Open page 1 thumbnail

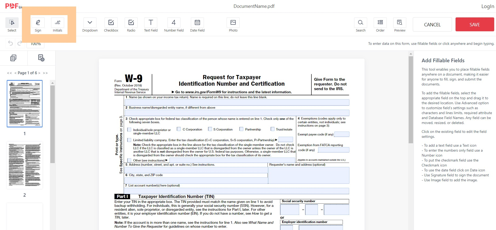[25, 104]
